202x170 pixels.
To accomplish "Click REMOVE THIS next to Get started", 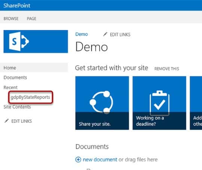I will (166, 69).
